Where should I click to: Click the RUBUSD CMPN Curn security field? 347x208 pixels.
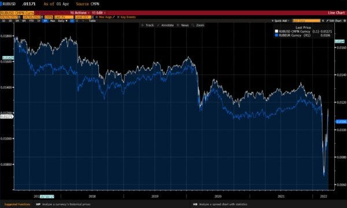tap(17, 13)
